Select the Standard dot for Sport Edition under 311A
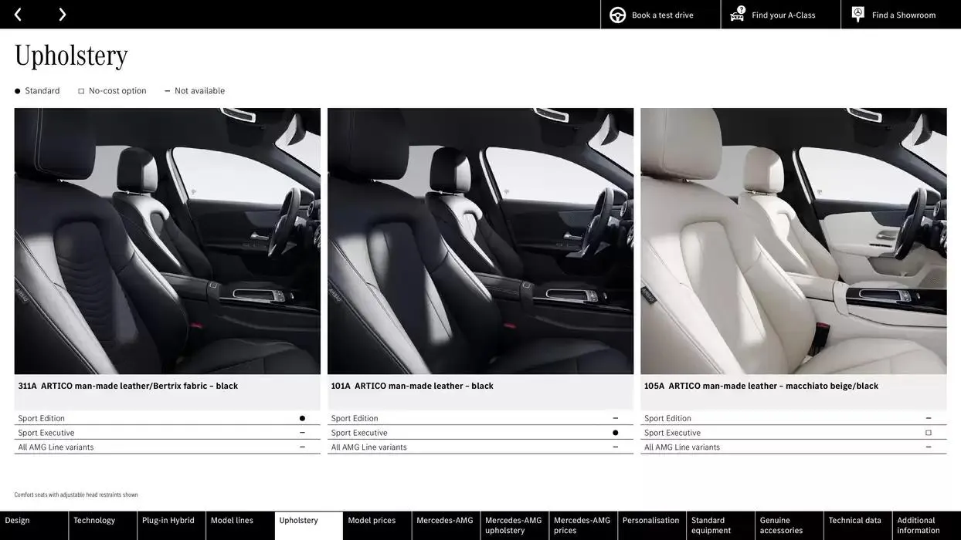 [x=301, y=417]
